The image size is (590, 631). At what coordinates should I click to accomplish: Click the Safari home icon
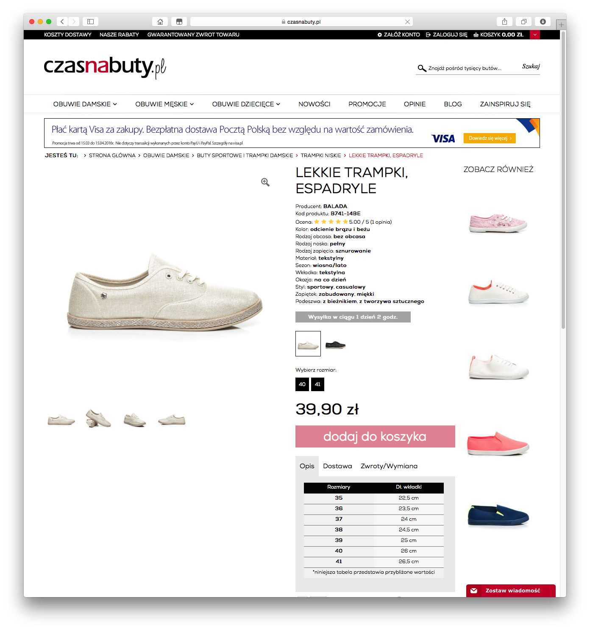[160, 22]
